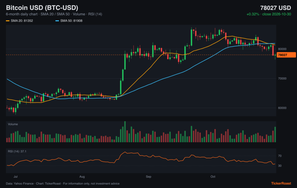Screen dimensions: 297x188
Task: Click the Aug date axis label
Action: pyautogui.click(x=82, y=177)
